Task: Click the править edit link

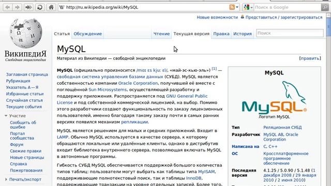Action: click(x=310, y=58)
